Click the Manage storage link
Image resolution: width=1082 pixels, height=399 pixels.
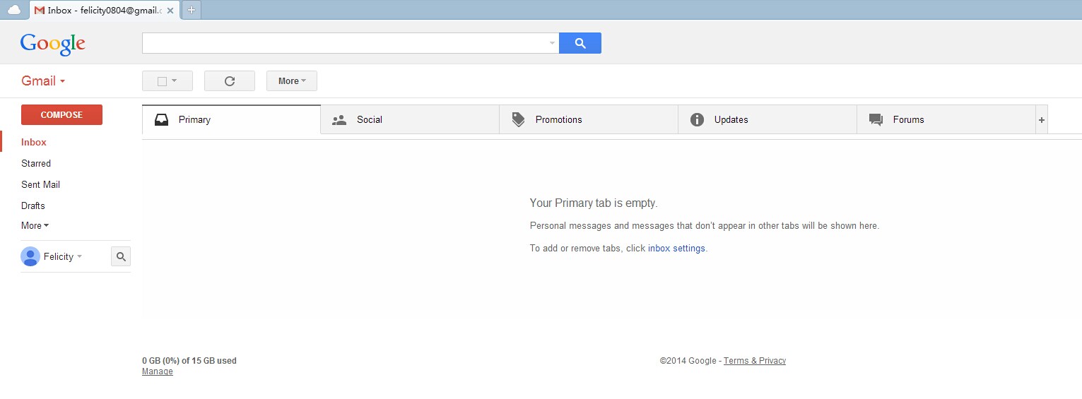coord(157,371)
